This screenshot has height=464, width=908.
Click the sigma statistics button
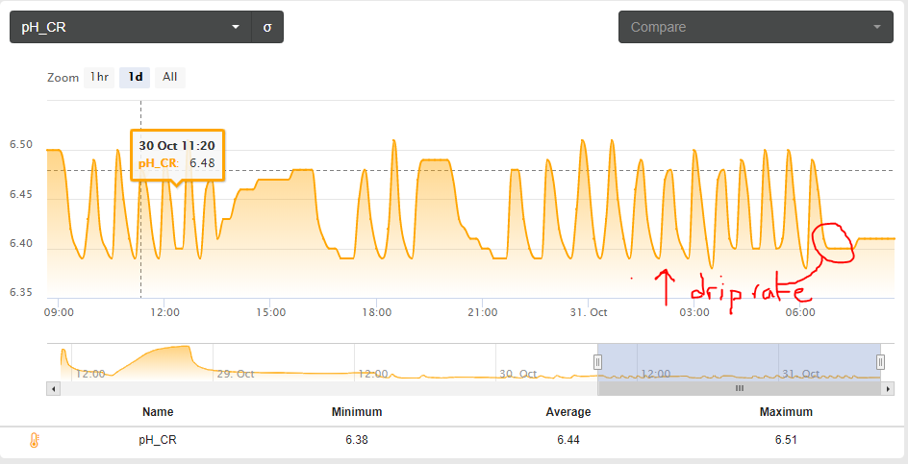(267, 27)
